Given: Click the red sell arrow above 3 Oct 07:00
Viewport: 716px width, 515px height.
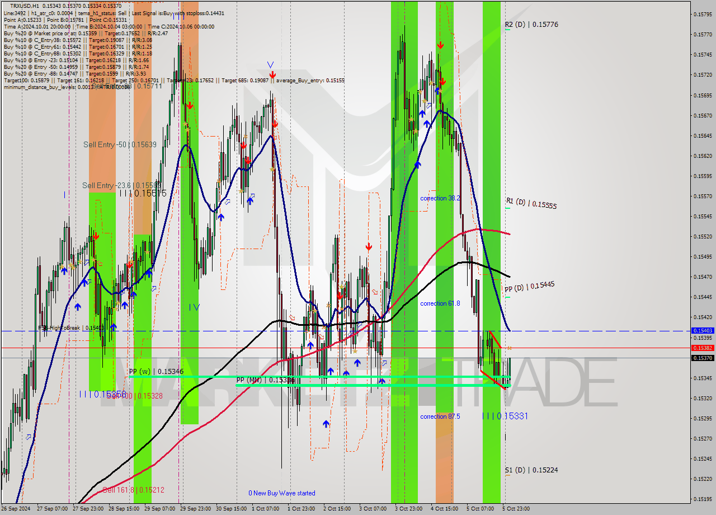Looking at the screenshot, I should click(369, 246).
